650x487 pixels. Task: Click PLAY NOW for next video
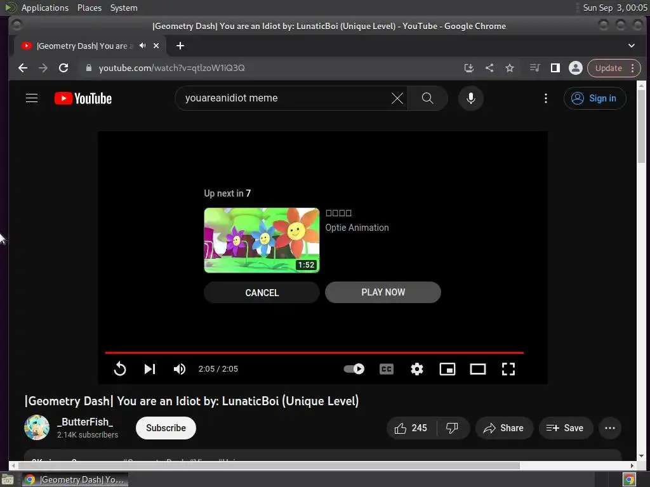tap(383, 292)
